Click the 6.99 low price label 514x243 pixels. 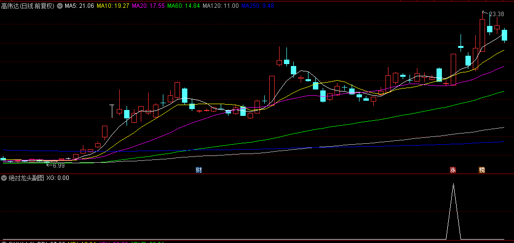pos(59,166)
